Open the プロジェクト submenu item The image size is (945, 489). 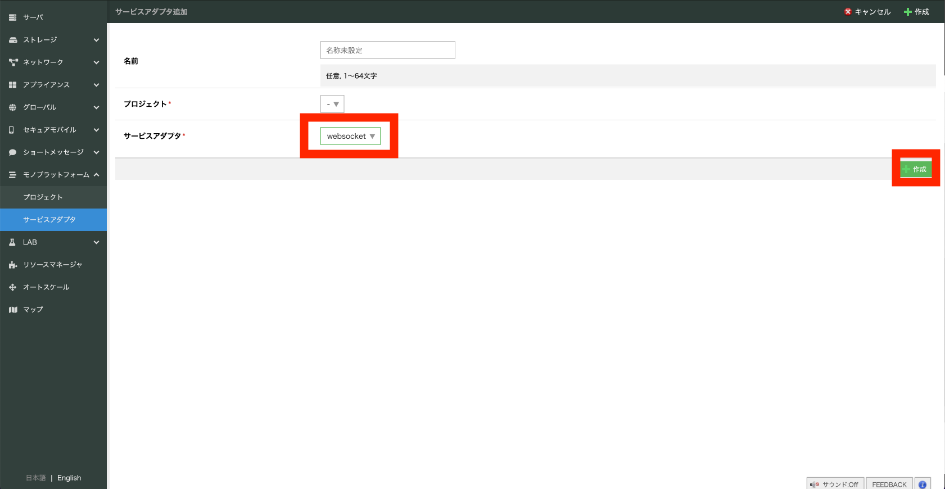point(43,197)
